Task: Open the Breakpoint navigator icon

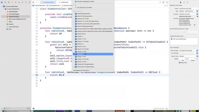Action: (26, 2)
